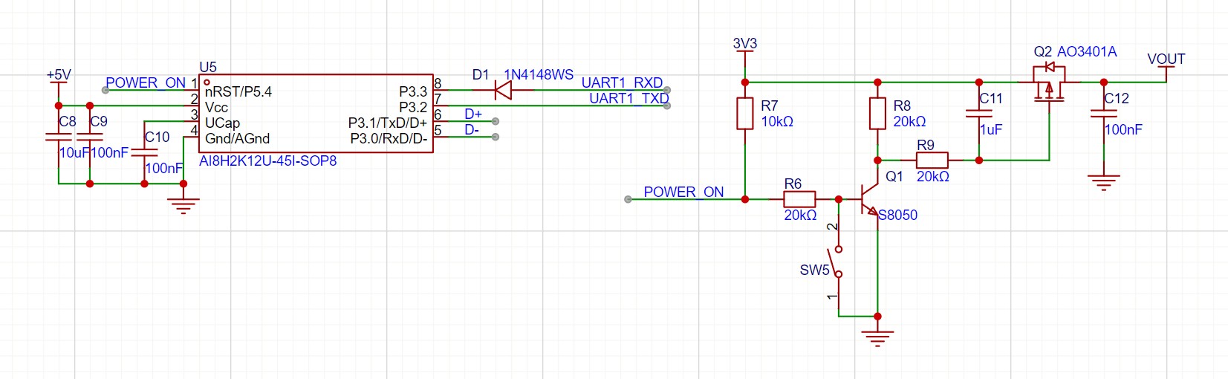The width and height of the screenshot is (1228, 379).
Task: Select resistor R8 symbol
Action: coord(877,114)
